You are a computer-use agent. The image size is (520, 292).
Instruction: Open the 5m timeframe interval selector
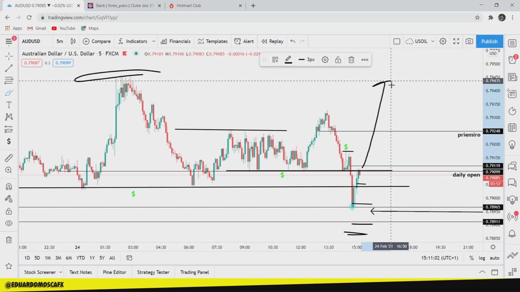coord(60,41)
